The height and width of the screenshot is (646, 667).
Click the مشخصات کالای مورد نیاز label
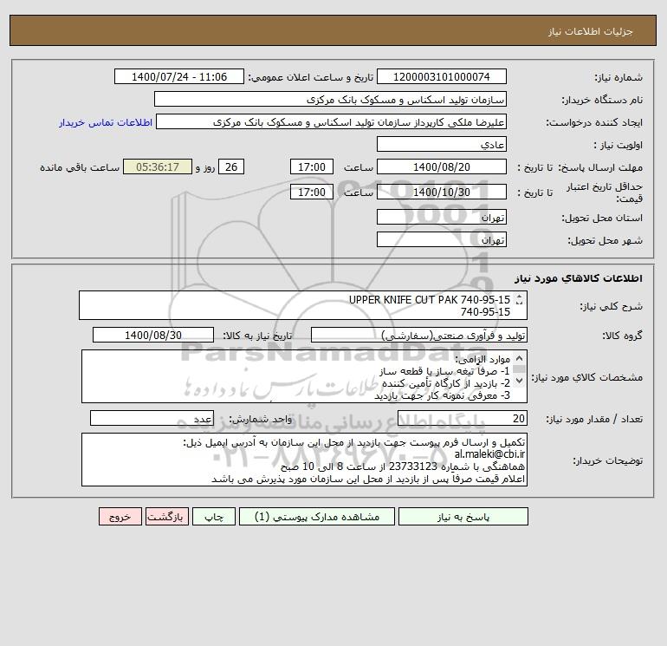tap(587, 377)
